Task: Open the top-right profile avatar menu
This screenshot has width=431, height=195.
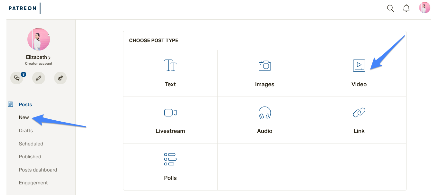Action: point(425,8)
